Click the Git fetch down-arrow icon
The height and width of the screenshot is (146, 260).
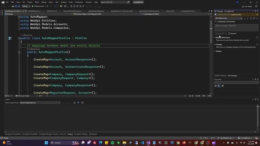point(245,18)
